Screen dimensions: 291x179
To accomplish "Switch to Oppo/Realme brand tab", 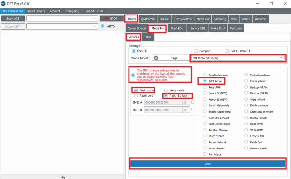I will (183, 19).
